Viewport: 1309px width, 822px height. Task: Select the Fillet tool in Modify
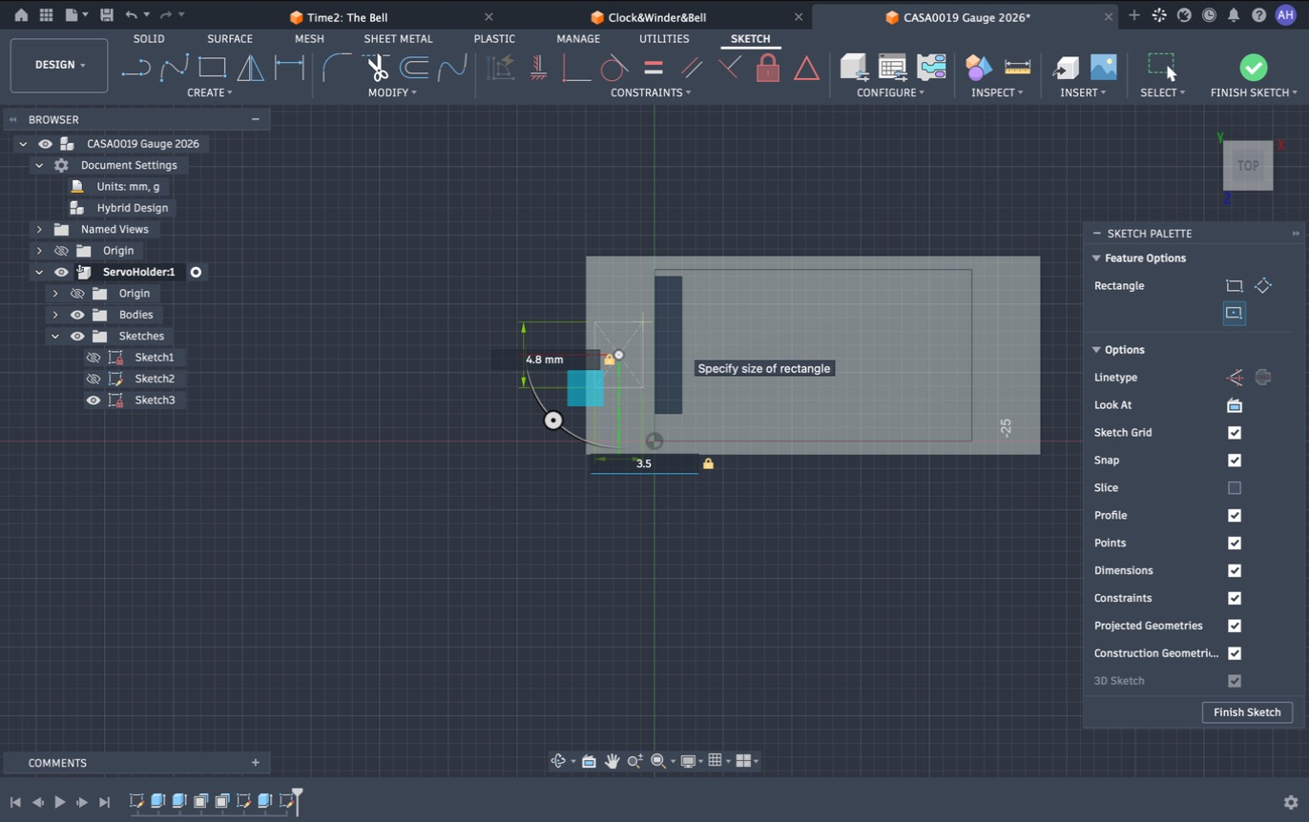(337, 67)
